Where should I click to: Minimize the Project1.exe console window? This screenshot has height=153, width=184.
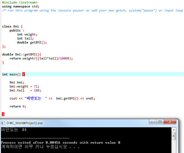coord(153,122)
